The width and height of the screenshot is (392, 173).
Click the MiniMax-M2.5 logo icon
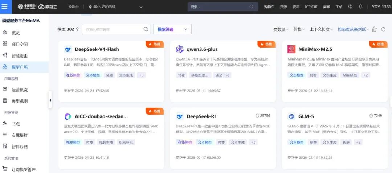[291, 49]
